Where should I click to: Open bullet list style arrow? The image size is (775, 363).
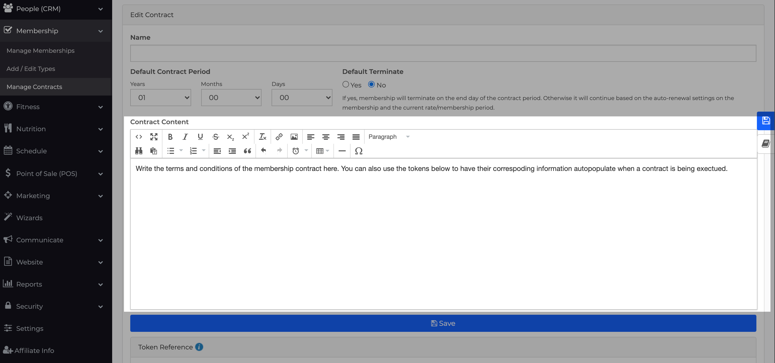[181, 150]
